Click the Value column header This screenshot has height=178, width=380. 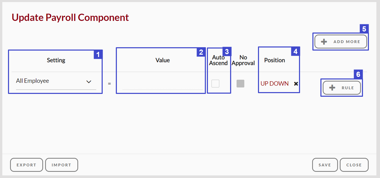163,60
